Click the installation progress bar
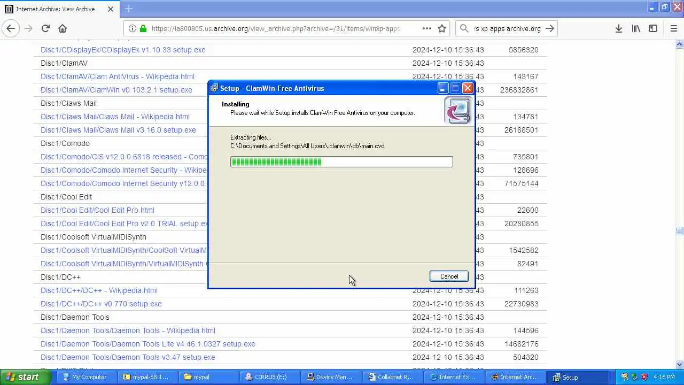 coord(341,161)
